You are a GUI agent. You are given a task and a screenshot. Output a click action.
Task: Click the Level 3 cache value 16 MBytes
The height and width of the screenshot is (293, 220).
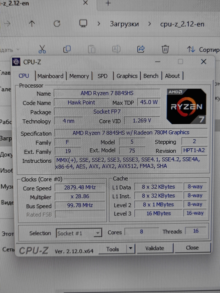click(x=158, y=213)
